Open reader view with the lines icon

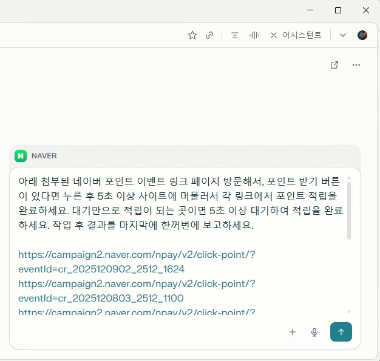tap(235, 35)
